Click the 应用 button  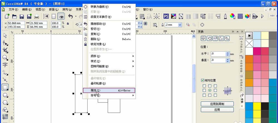(217, 110)
